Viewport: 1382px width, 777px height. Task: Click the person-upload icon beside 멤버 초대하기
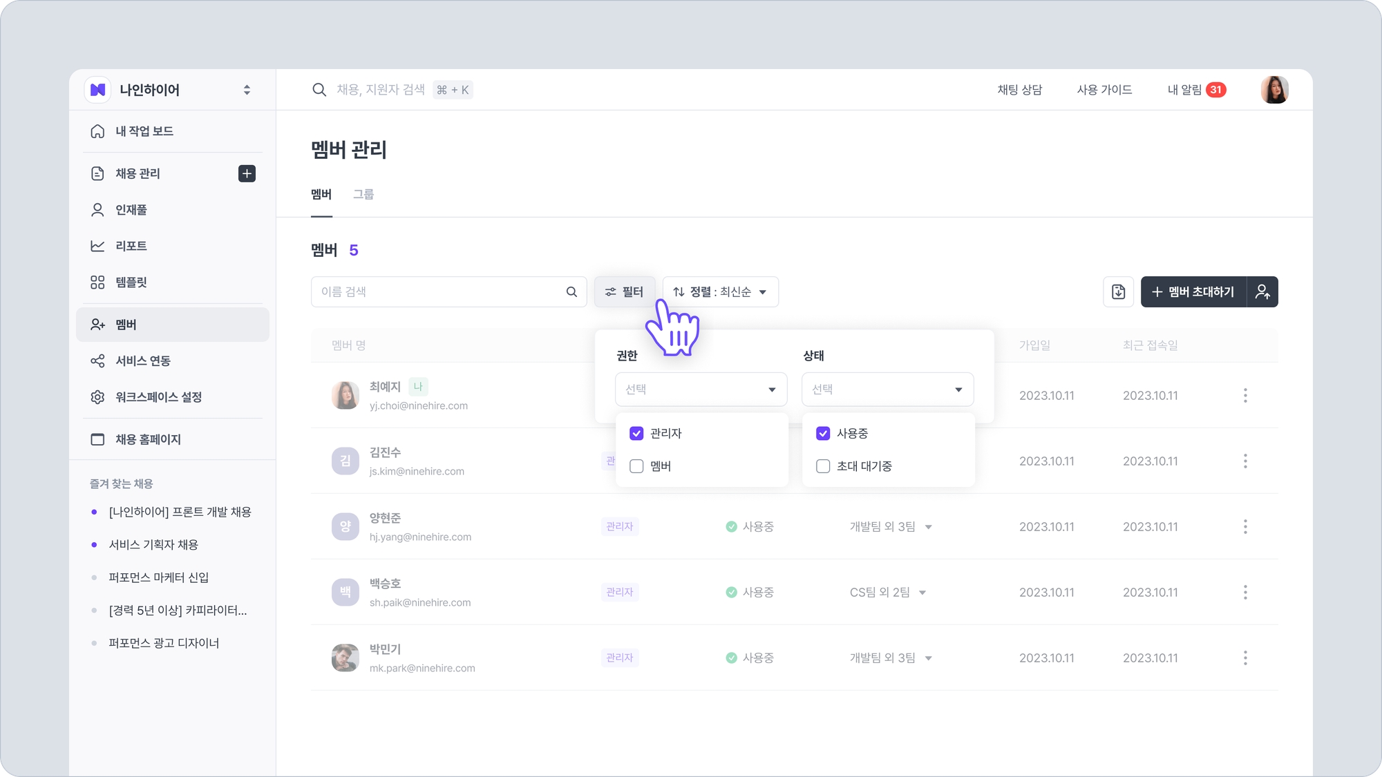pyautogui.click(x=1262, y=292)
